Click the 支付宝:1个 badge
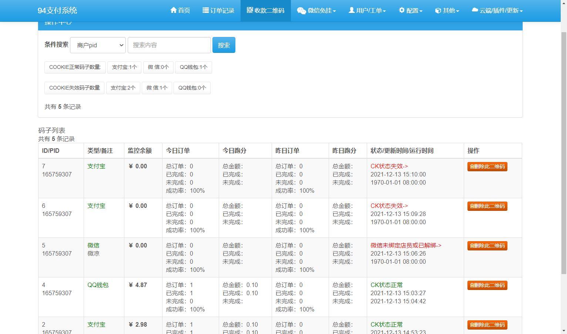567x334 pixels. pos(124,67)
